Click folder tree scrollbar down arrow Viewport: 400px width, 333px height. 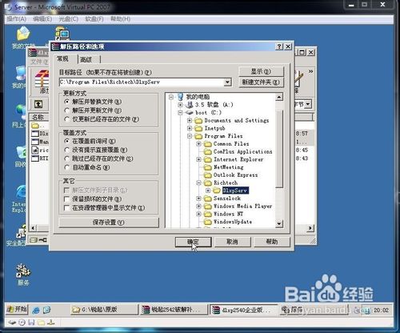click(279, 223)
